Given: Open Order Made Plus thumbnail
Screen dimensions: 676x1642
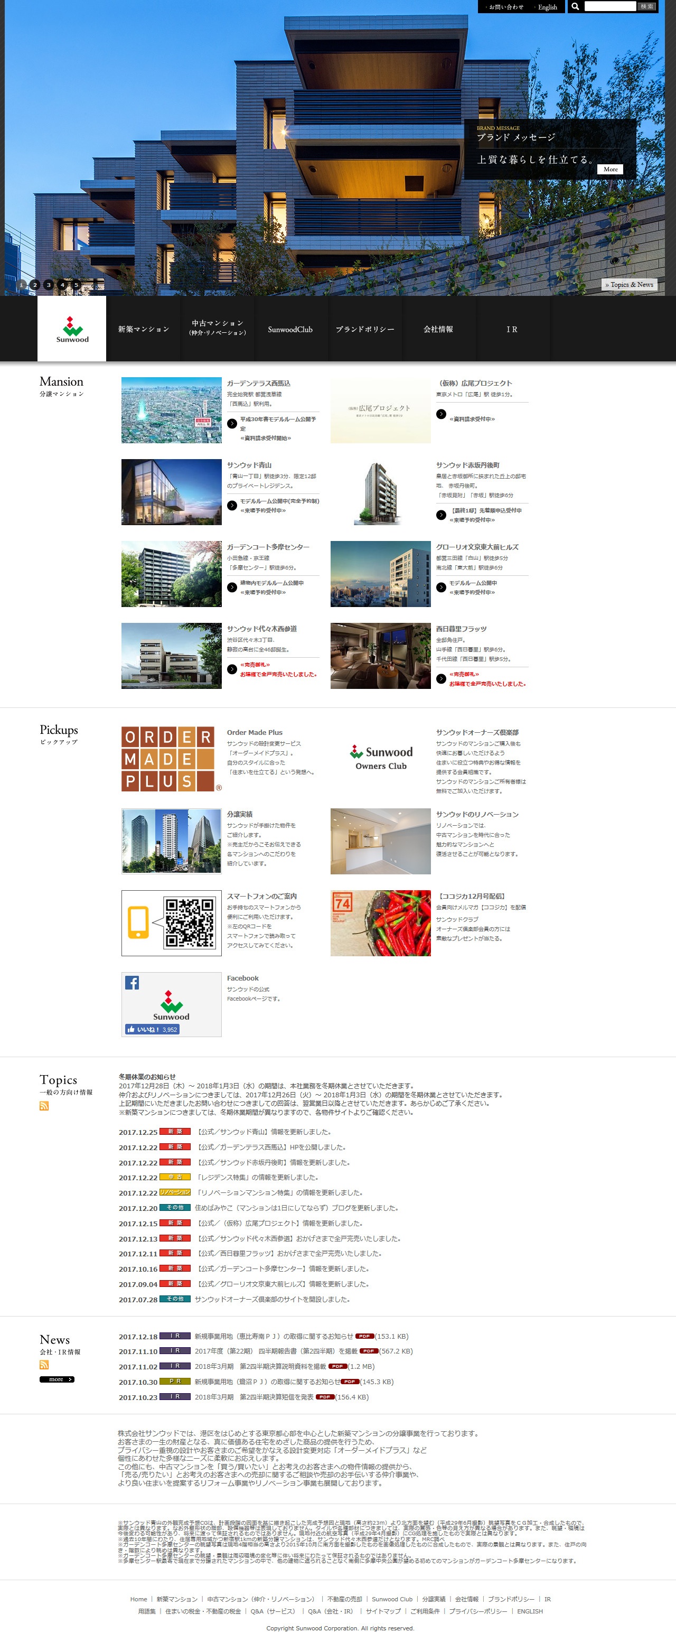Looking at the screenshot, I should 172,759.
